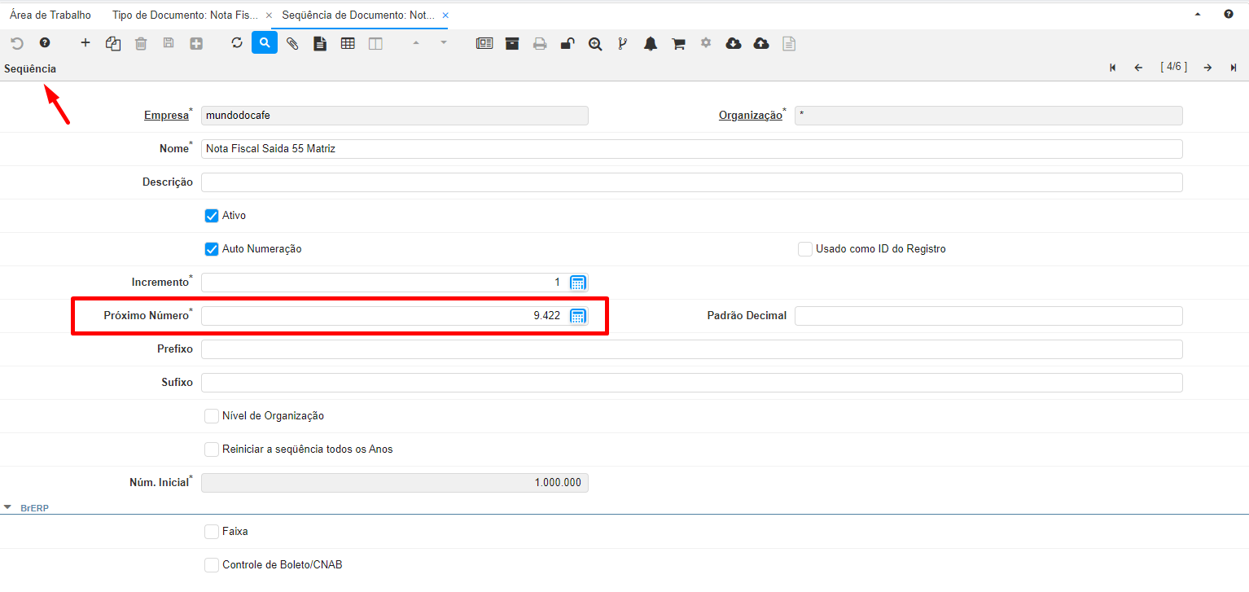
Task: Enable Reiniciar a seqüência todos os Anos
Action: coord(212,449)
